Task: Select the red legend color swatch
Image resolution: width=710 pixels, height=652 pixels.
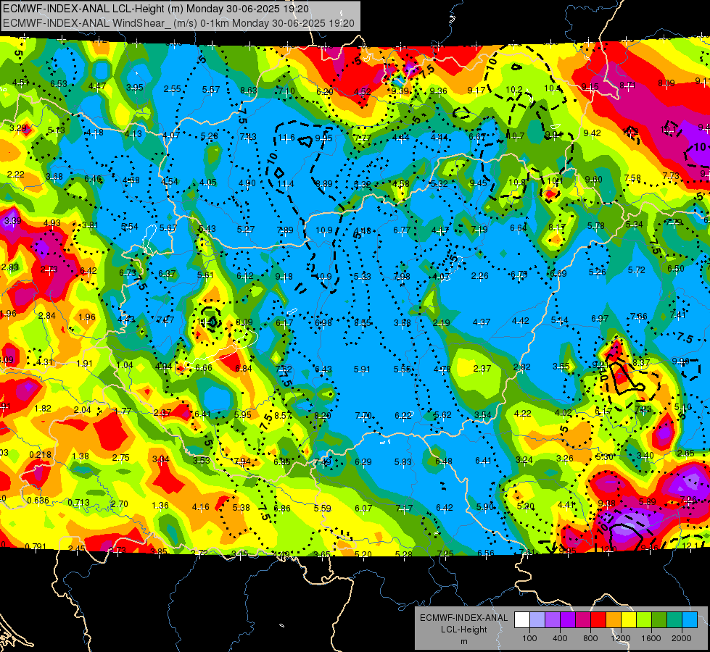Action: click(x=598, y=620)
